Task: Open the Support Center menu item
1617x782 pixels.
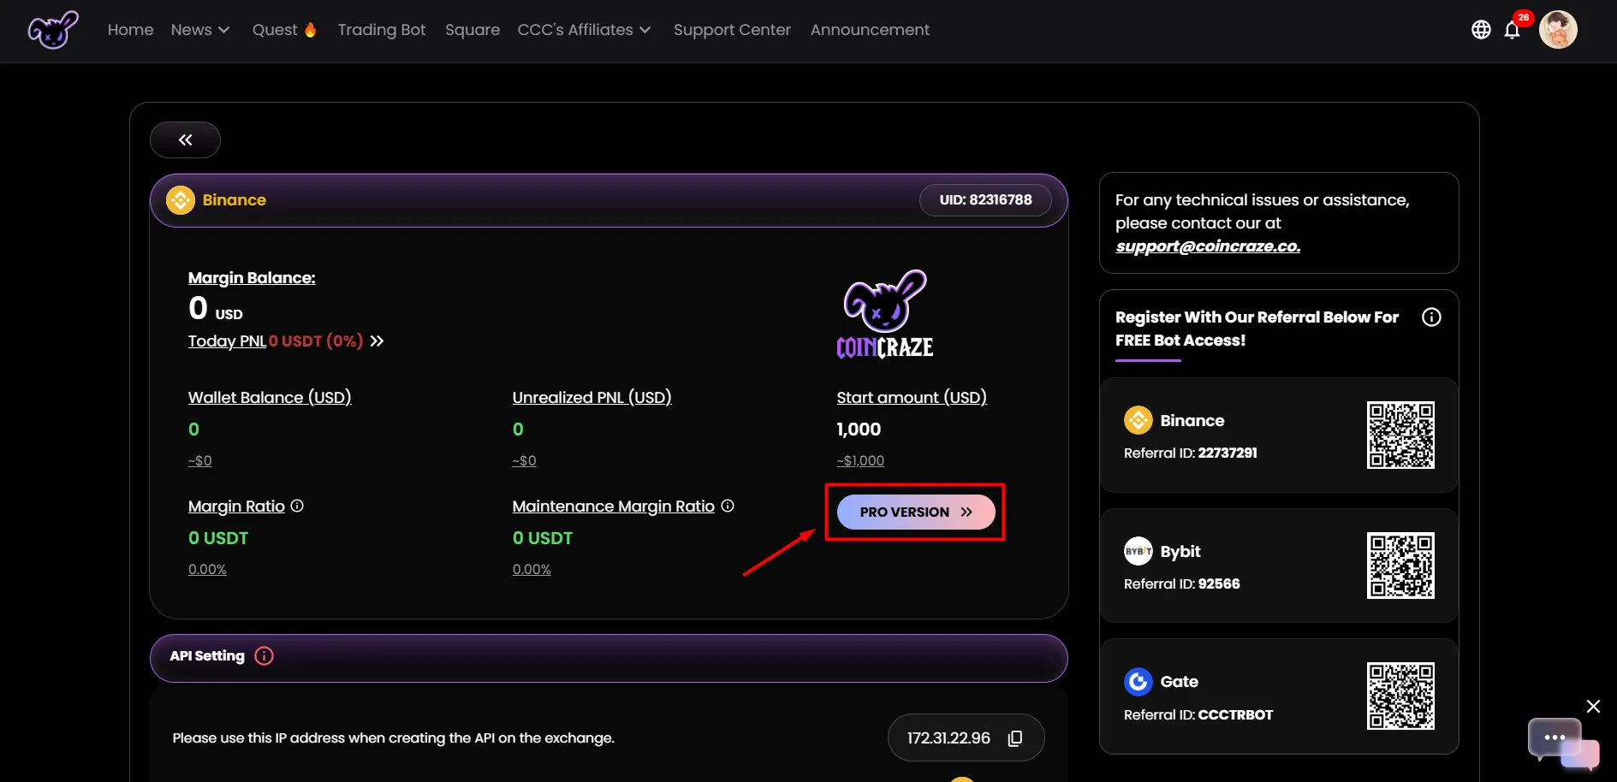Action: (x=732, y=30)
